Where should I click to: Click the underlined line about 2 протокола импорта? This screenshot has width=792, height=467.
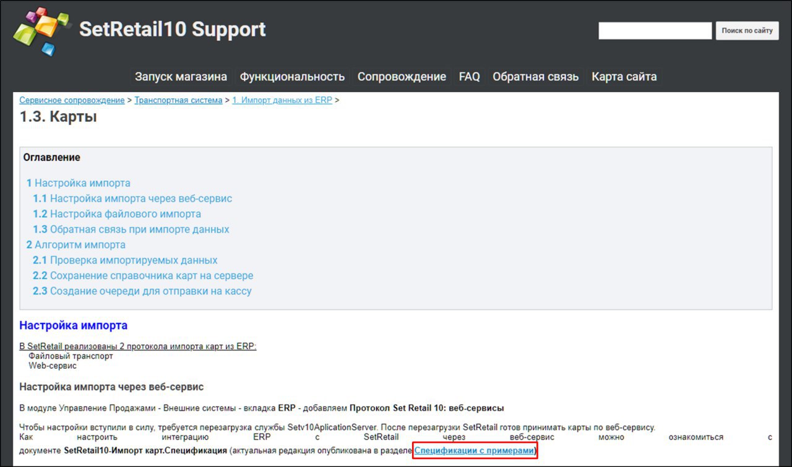(138, 346)
